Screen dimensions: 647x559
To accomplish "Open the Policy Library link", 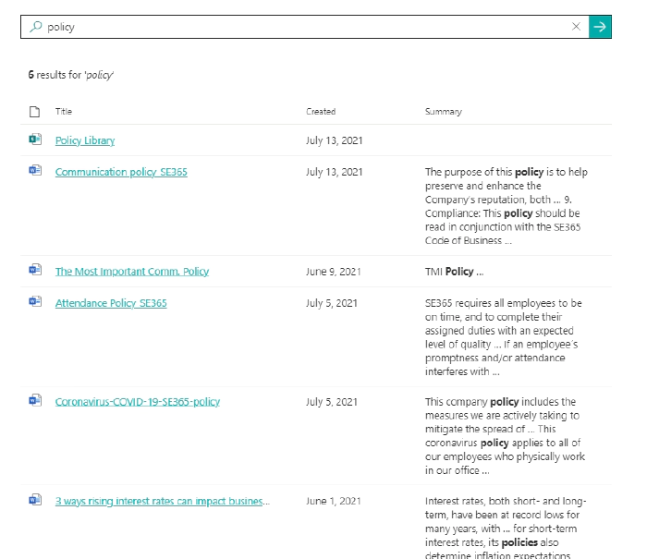I will coord(85,140).
